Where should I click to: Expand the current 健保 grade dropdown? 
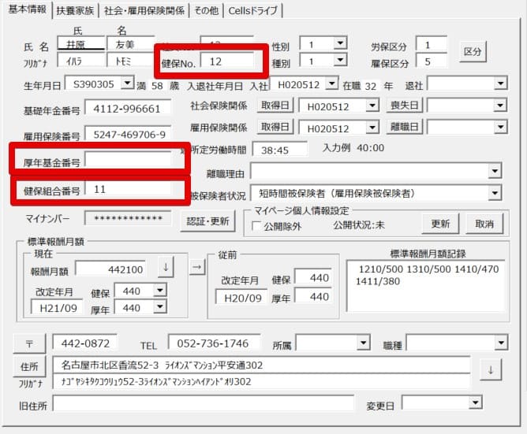click(x=160, y=290)
